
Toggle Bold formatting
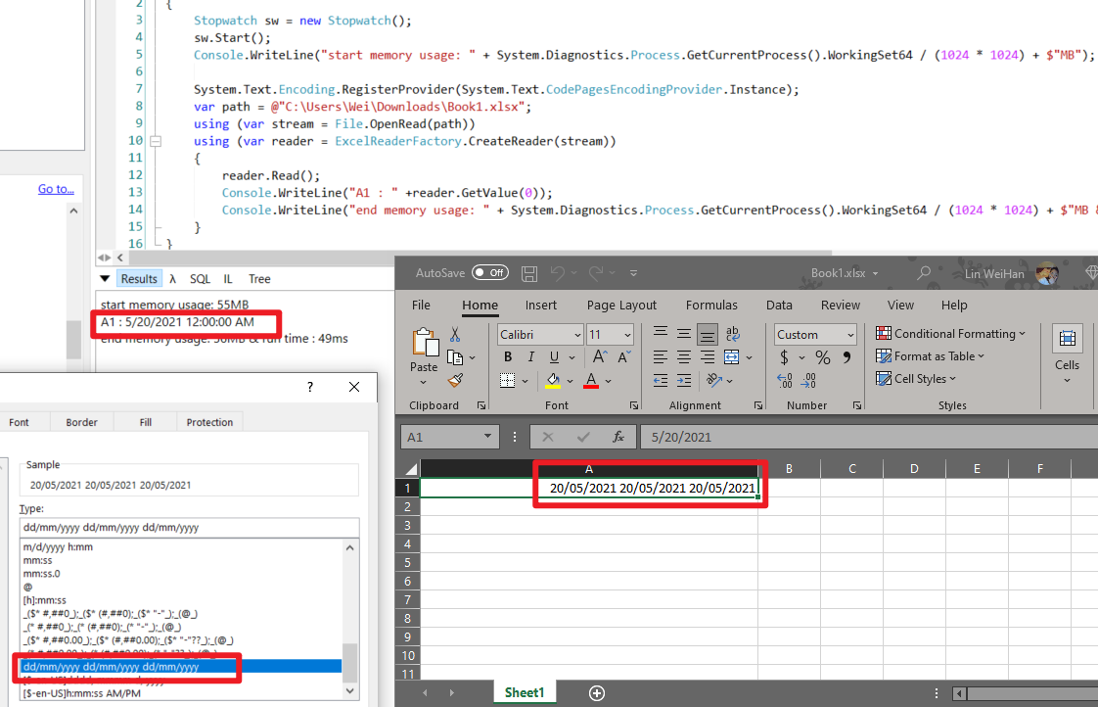507,356
